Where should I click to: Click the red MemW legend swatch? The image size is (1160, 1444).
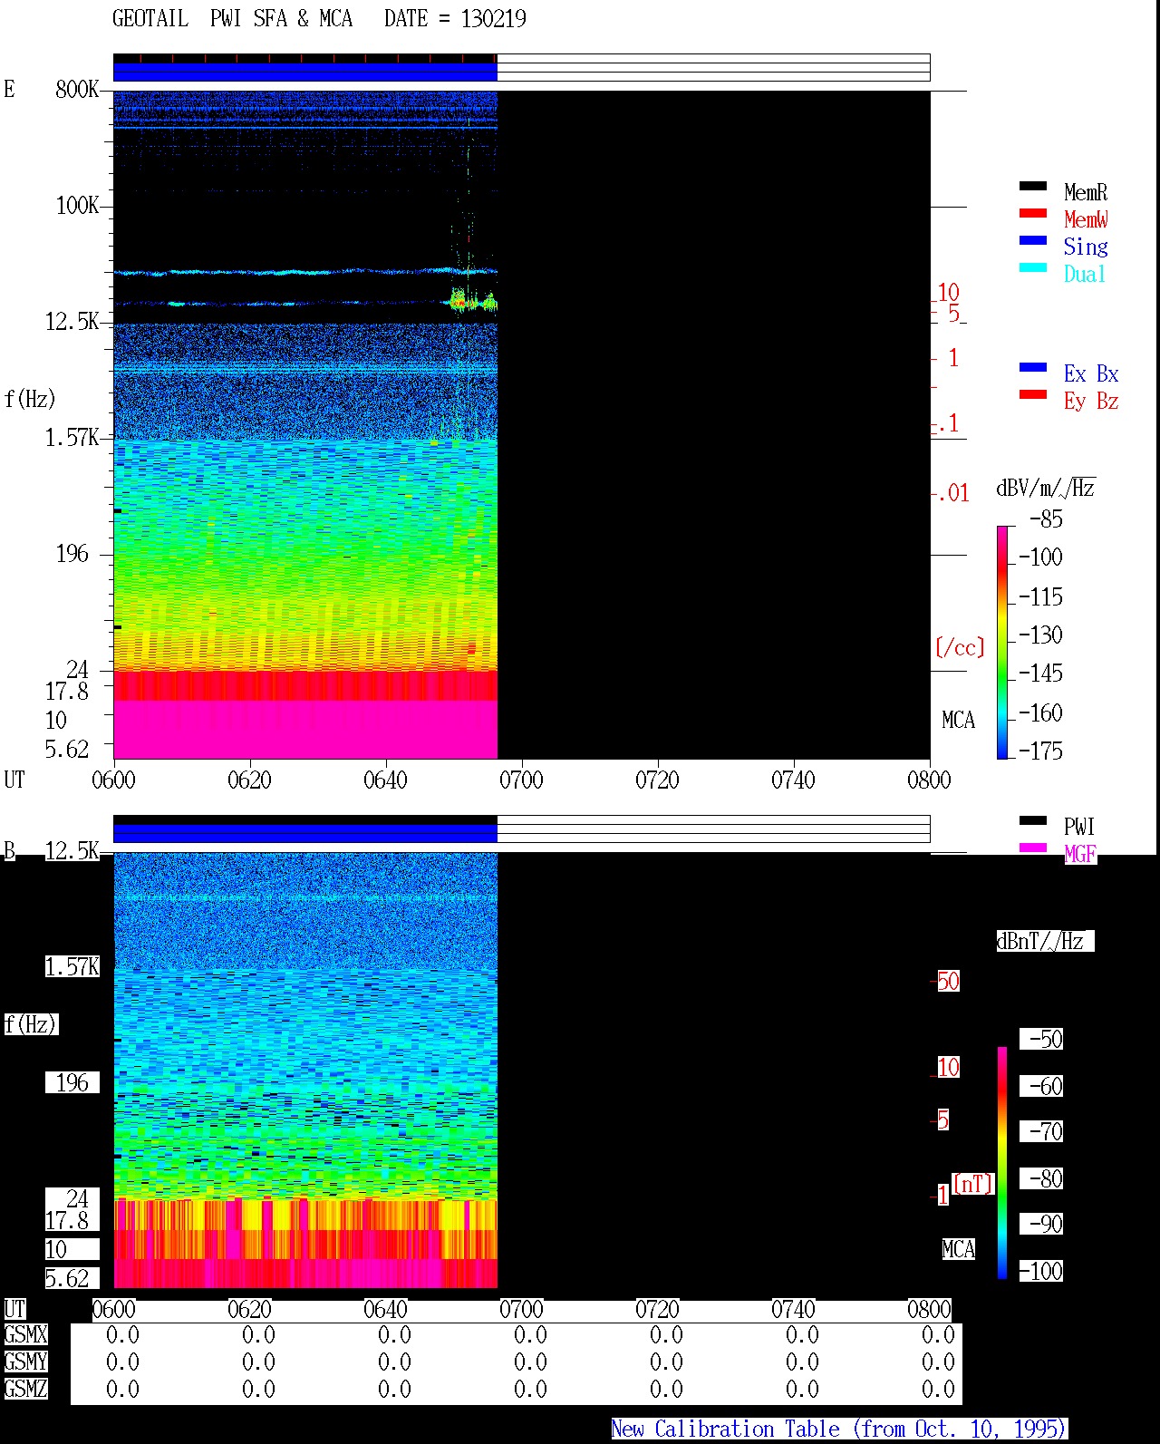tap(1033, 214)
